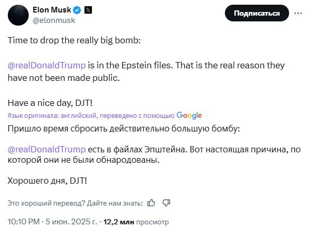The height and width of the screenshot is (228, 311).
Task: Open @realDonaldTrump mention in Russian translation
Action: click(47, 149)
